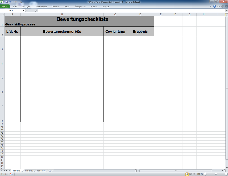The width and height of the screenshot is (228, 176).
Task: Select column D header
Action: tap(140, 14)
